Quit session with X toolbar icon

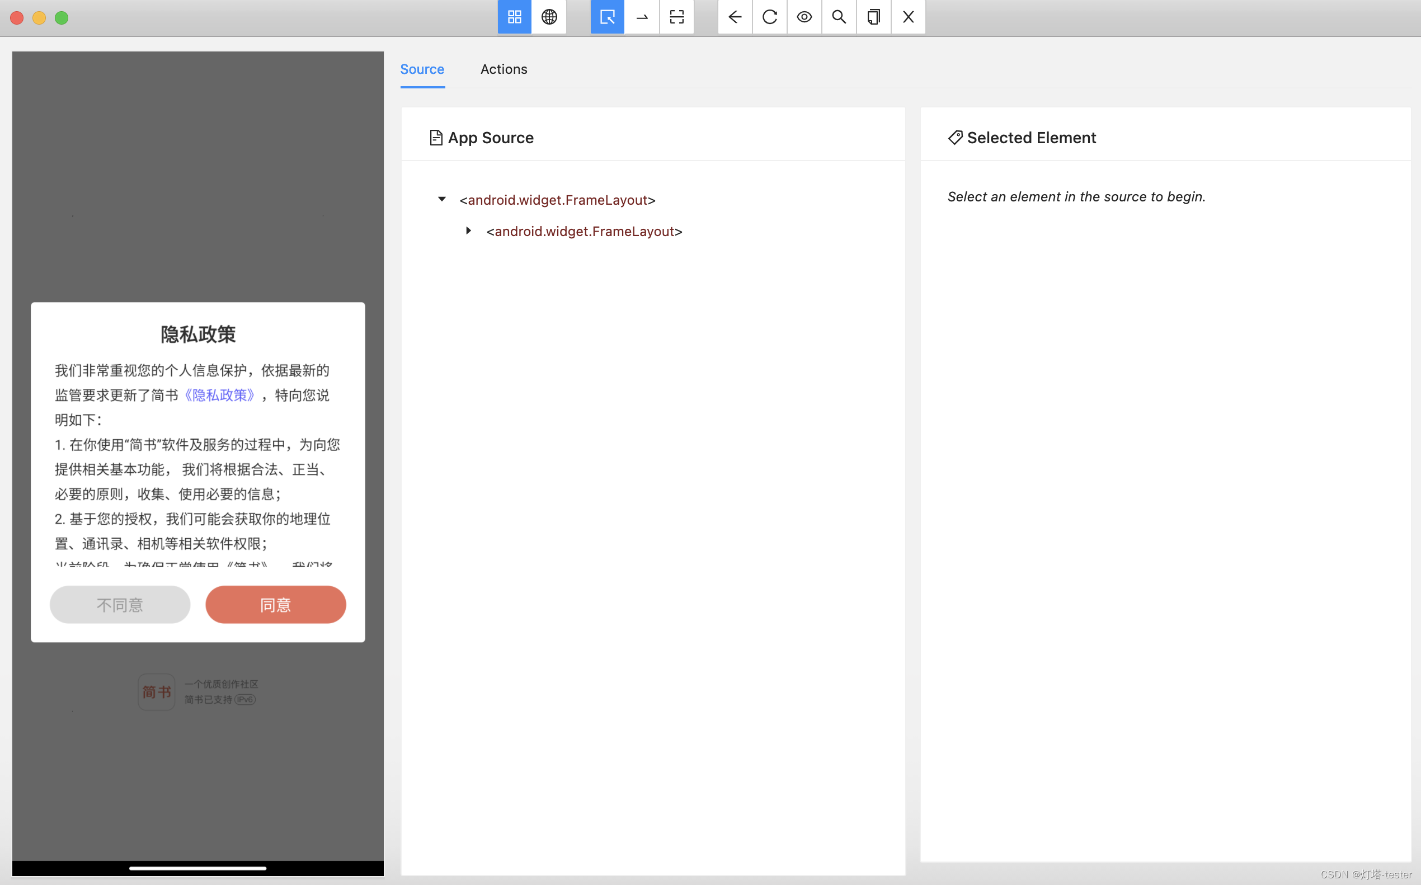click(908, 17)
